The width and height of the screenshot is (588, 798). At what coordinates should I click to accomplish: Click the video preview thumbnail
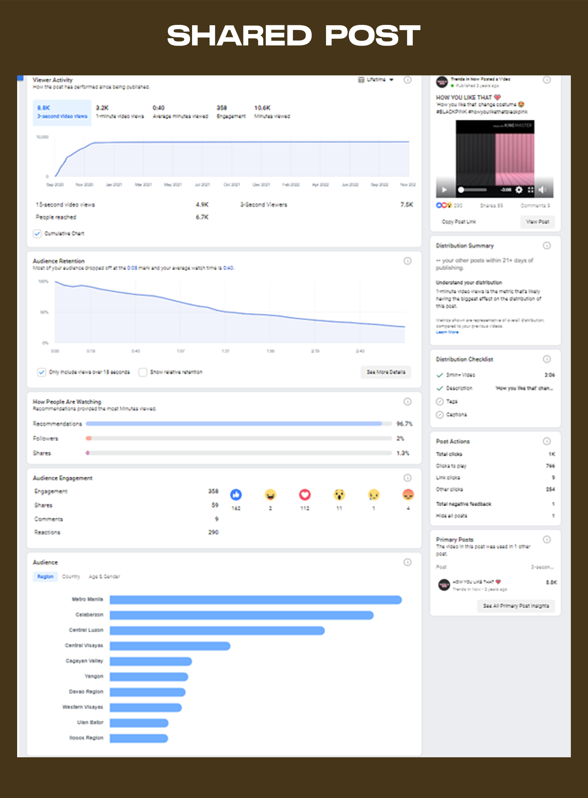tap(495, 159)
